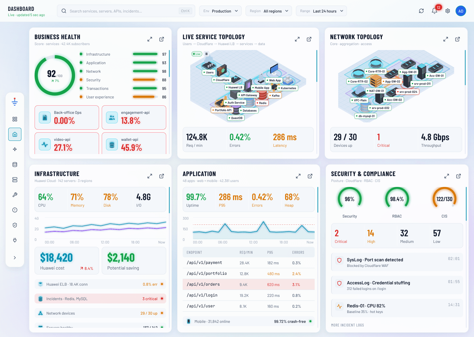Open the Redis-01 CPU 82% incident
The image size is (474, 337).
397,308
